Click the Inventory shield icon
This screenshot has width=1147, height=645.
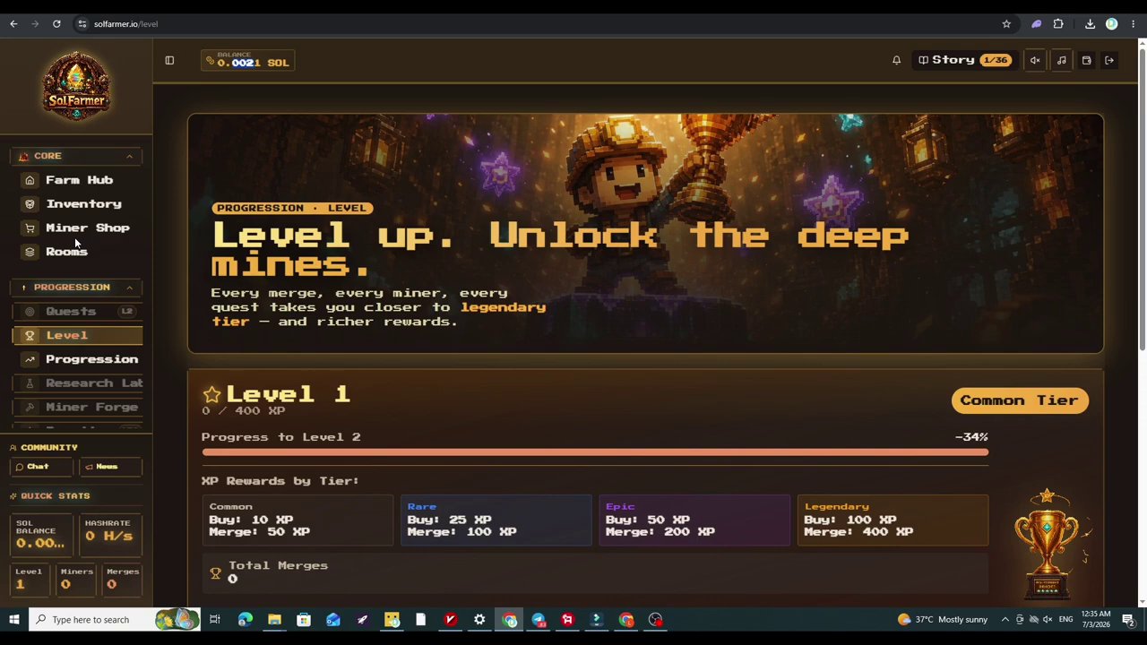30,204
